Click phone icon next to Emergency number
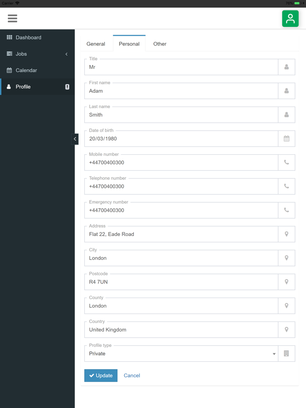The image size is (306, 408). pyautogui.click(x=286, y=210)
